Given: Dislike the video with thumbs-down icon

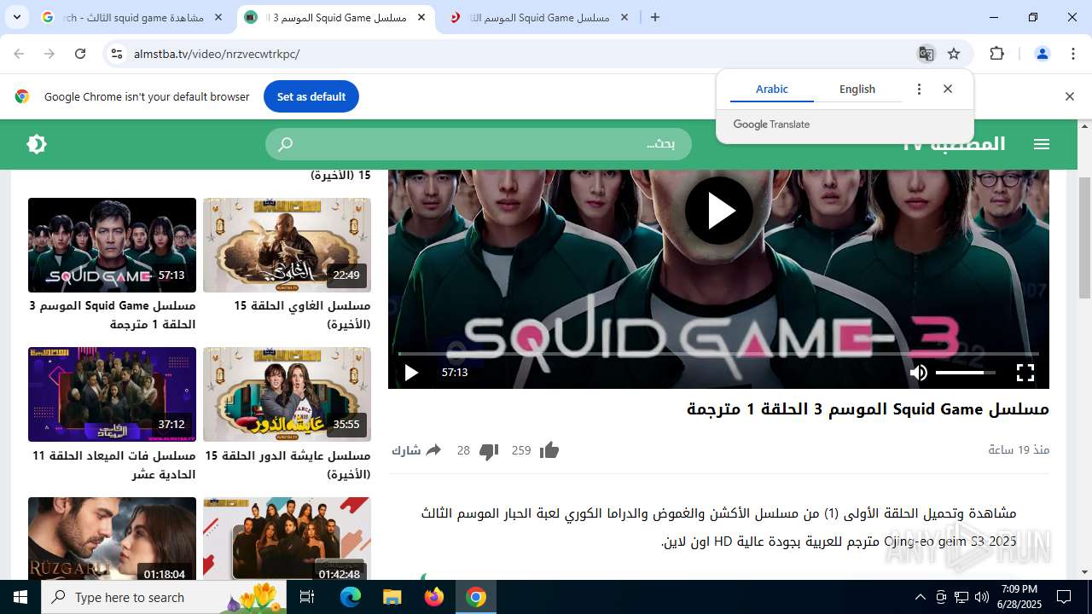Looking at the screenshot, I should (489, 451).
